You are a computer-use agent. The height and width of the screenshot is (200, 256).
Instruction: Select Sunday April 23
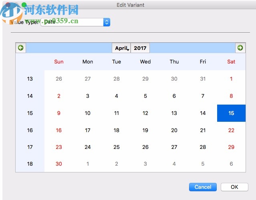click(x=59, y=147)
